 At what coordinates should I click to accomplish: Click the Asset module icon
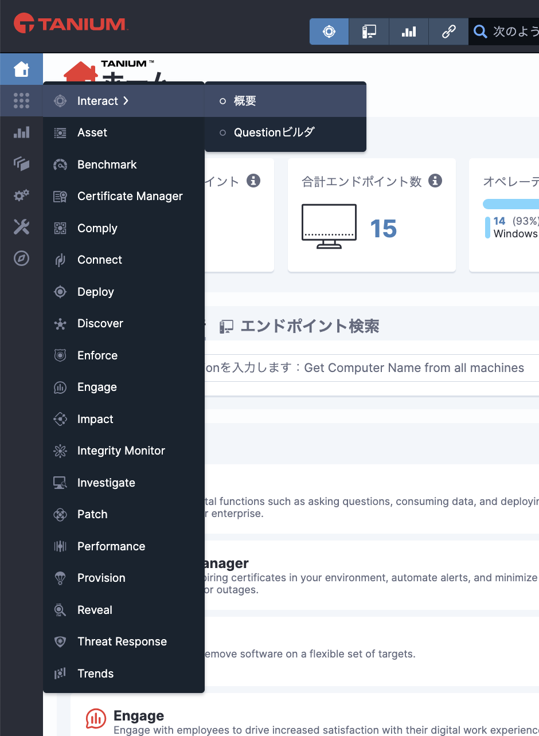click(60, 132)
